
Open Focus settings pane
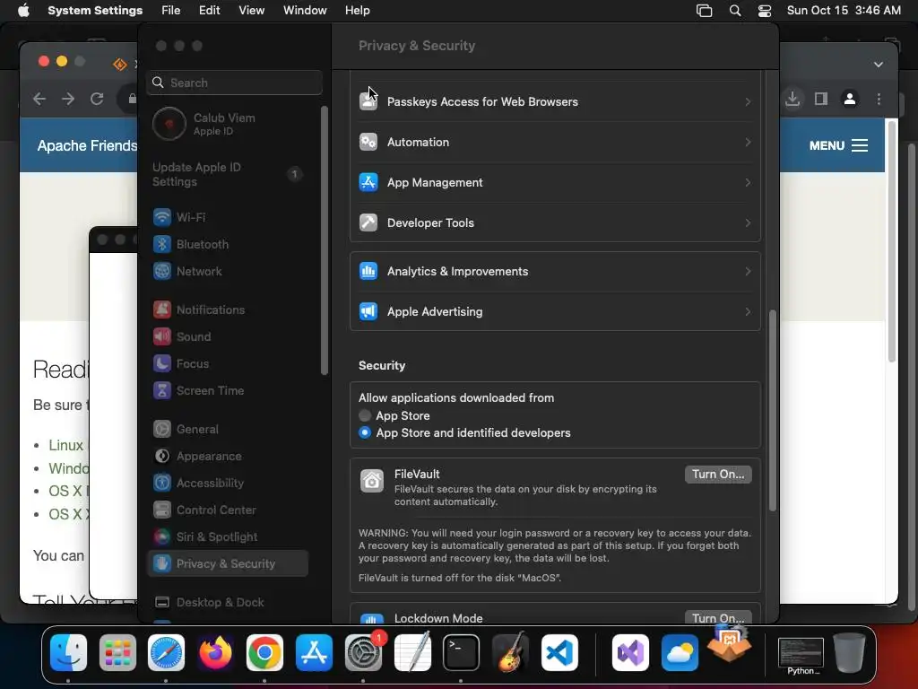click(228, 364)
